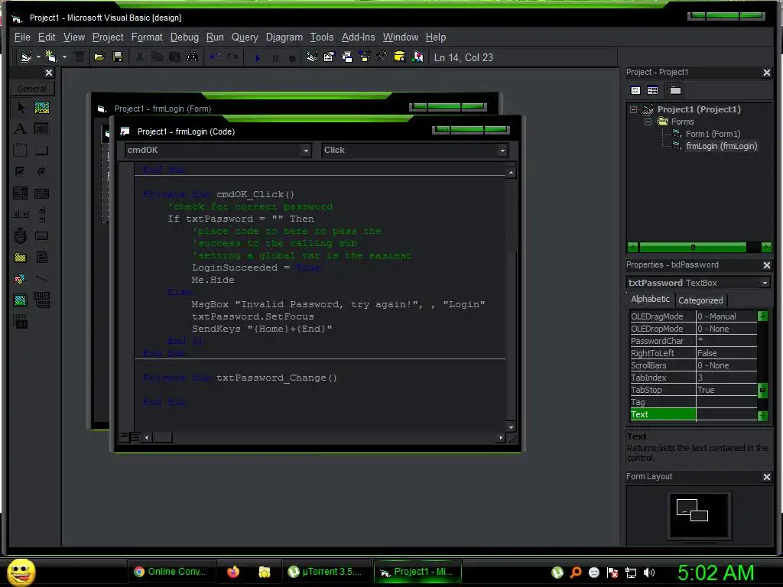This screenshot has height=587, width=783.
Task: Switch to Full Module View in code window
Action: pos(135,437)
